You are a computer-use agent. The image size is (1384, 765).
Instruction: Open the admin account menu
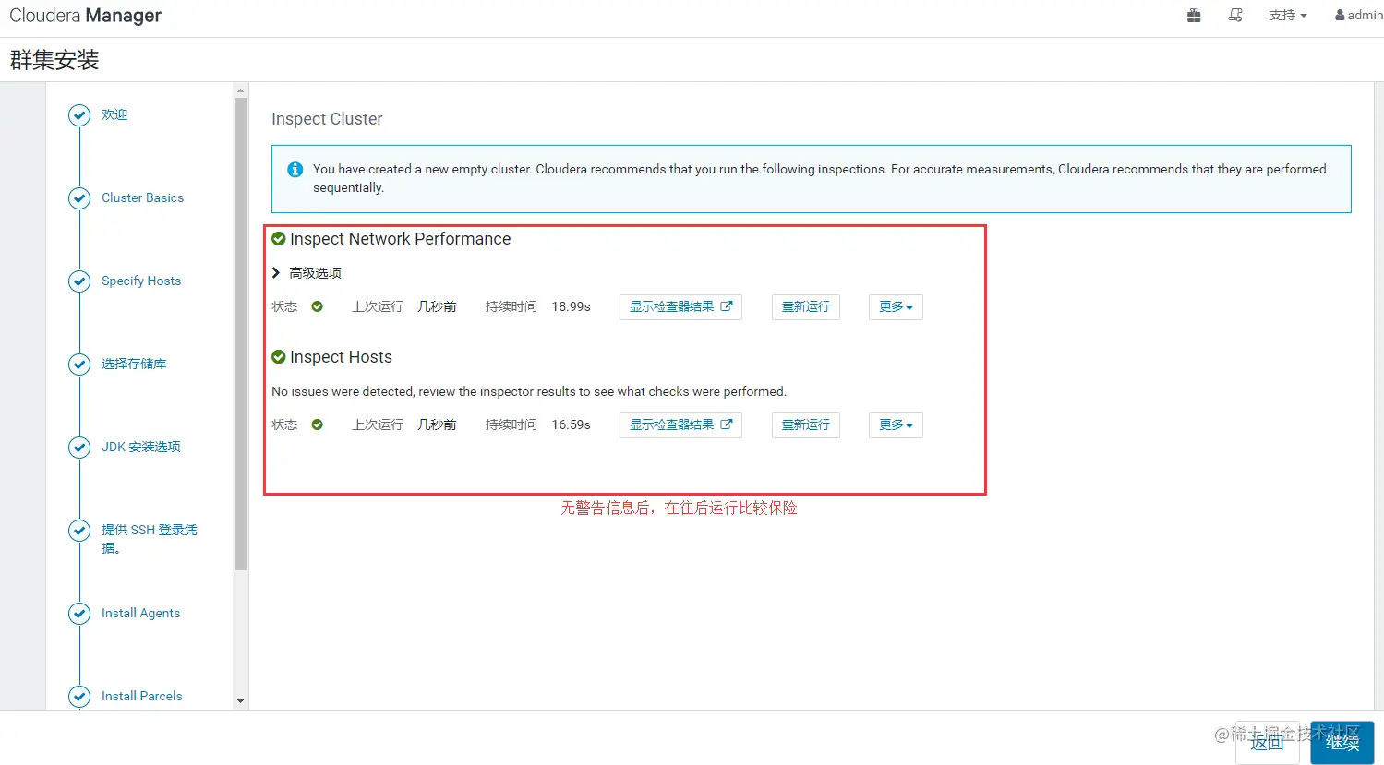click(x=1359, y=15)
